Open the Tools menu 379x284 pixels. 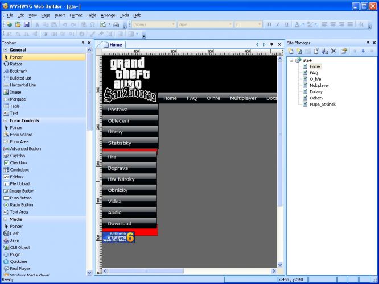click(x=124, y=15)
